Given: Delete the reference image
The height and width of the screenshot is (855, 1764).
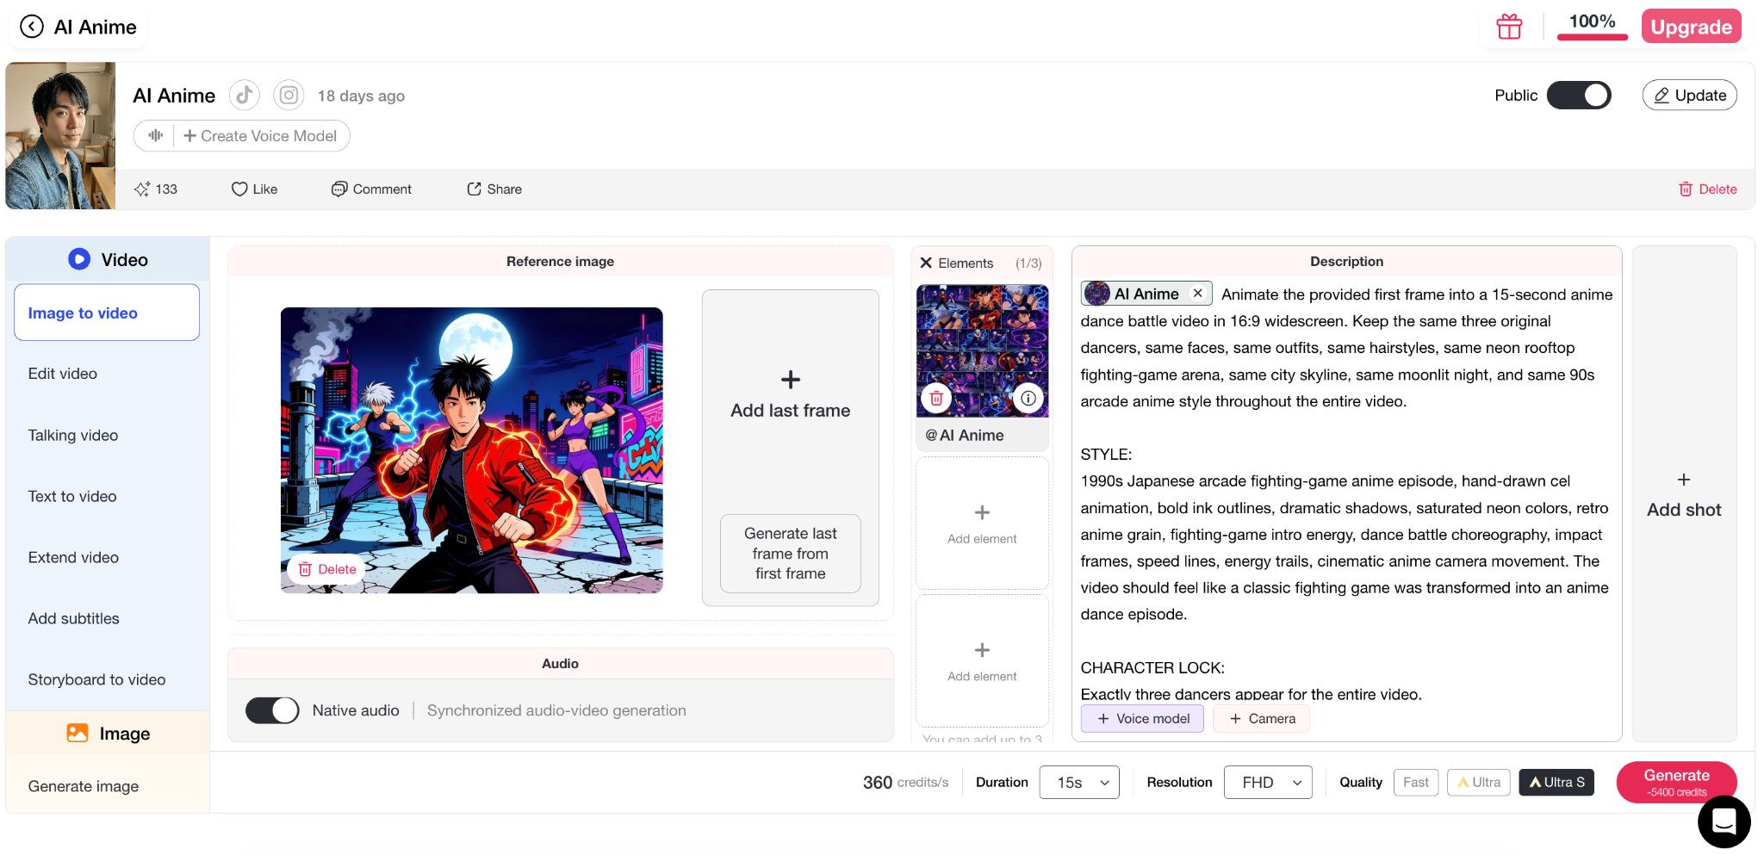Looking at the screenshot, I should click(326, 569).
